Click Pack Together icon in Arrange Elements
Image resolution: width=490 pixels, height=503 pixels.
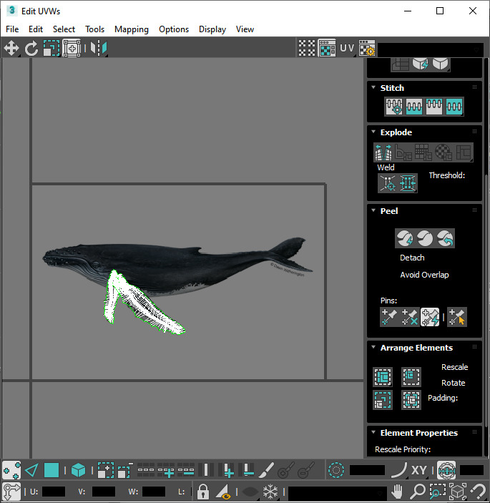(x=411, y=377)
